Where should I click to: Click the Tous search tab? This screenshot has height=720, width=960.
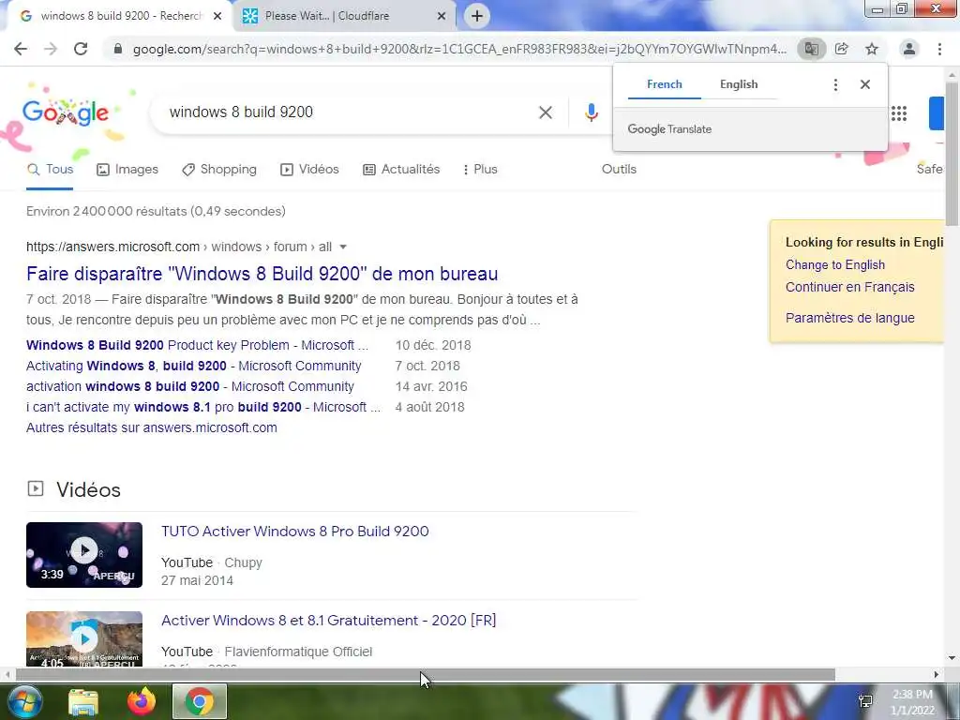tap(51, 170)
